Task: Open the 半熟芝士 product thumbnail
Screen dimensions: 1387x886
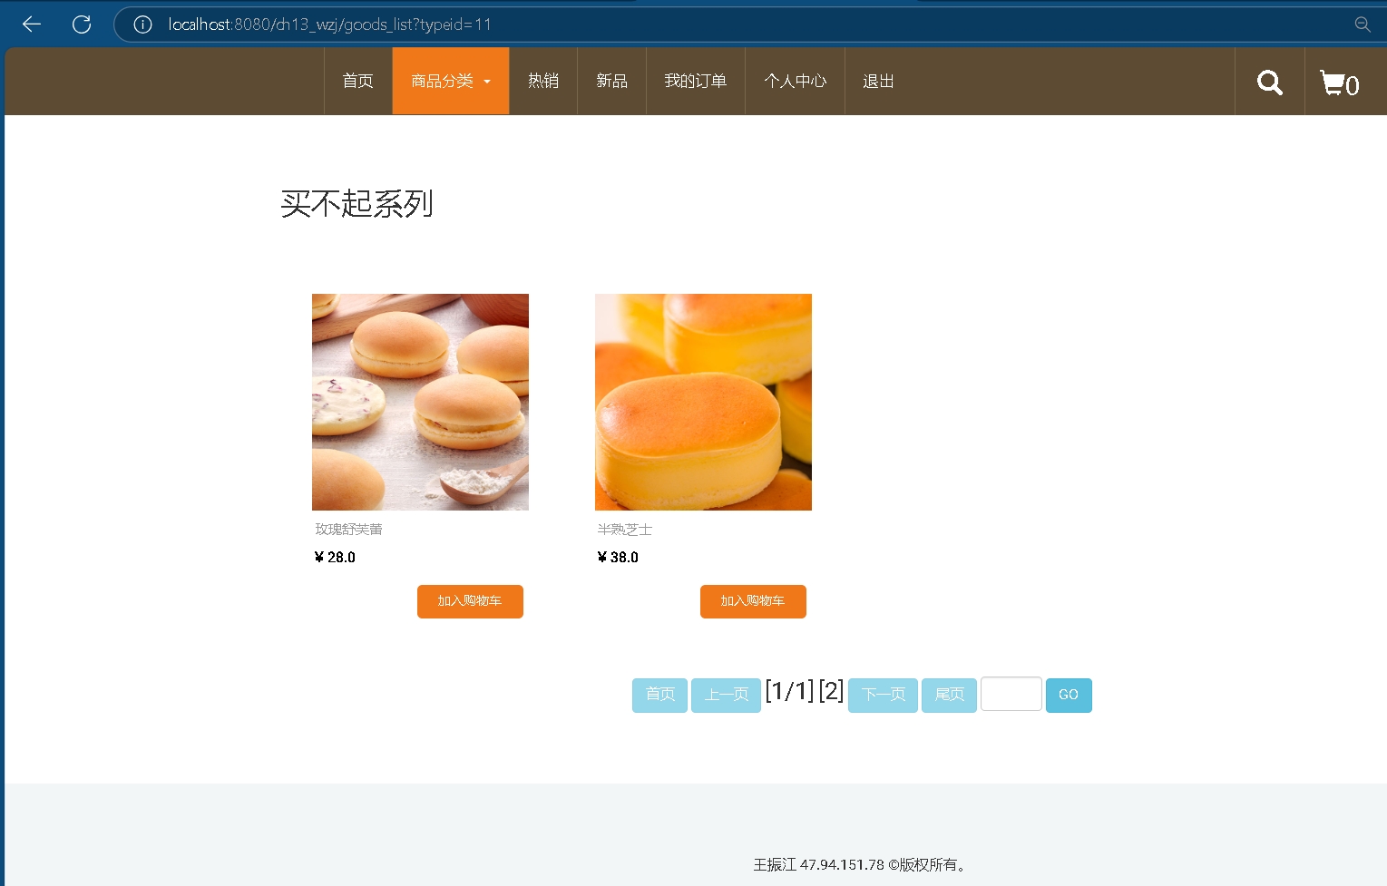Action: (703, 402)
